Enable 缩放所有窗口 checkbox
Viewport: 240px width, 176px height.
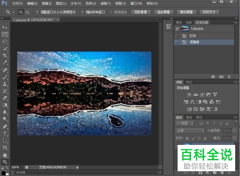[x=83, y=12]
